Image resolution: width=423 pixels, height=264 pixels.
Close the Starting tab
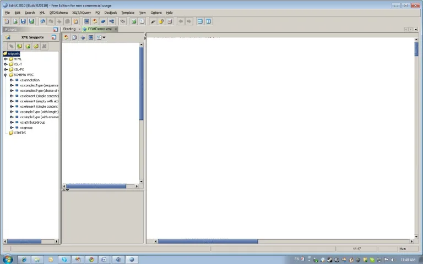tap(79, 29)
